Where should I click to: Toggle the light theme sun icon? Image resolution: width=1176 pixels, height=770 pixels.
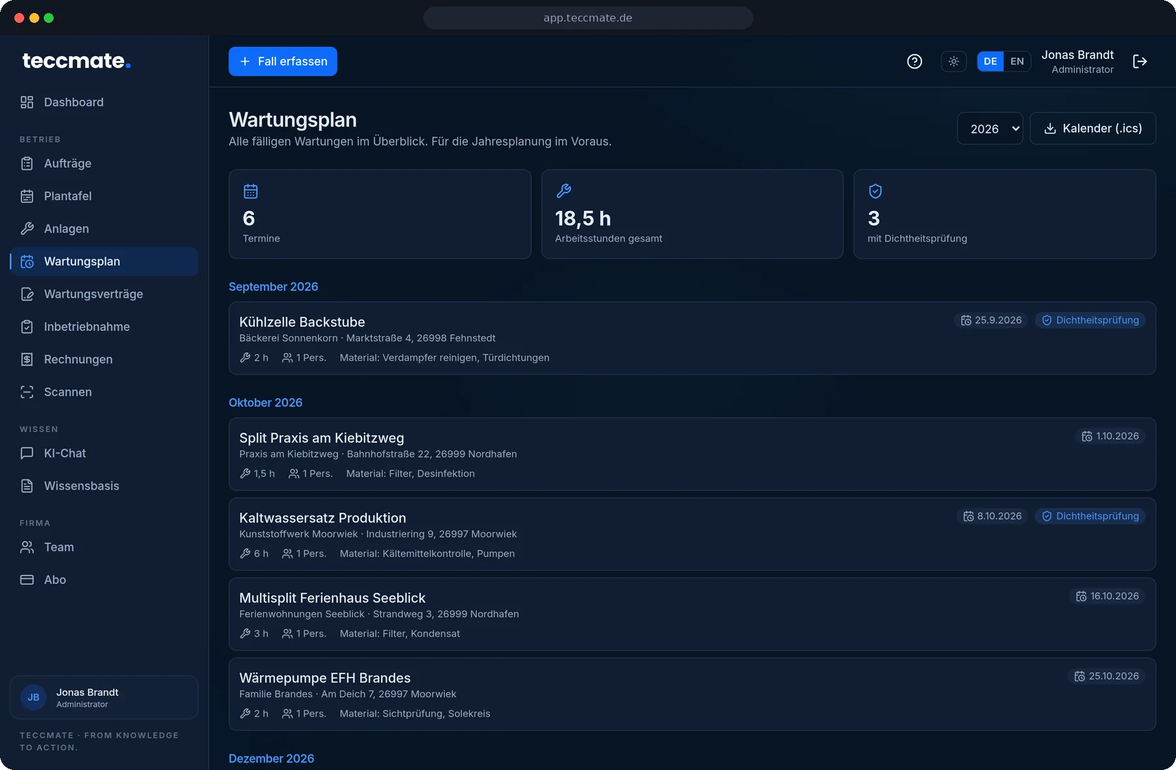(x=954, y=61)
